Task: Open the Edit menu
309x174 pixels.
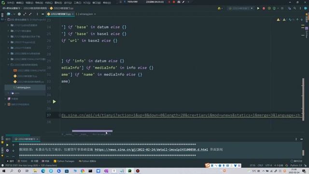Action: click(20, 3)
